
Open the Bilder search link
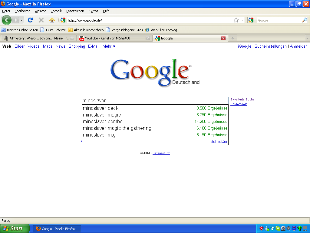[20, 46]
